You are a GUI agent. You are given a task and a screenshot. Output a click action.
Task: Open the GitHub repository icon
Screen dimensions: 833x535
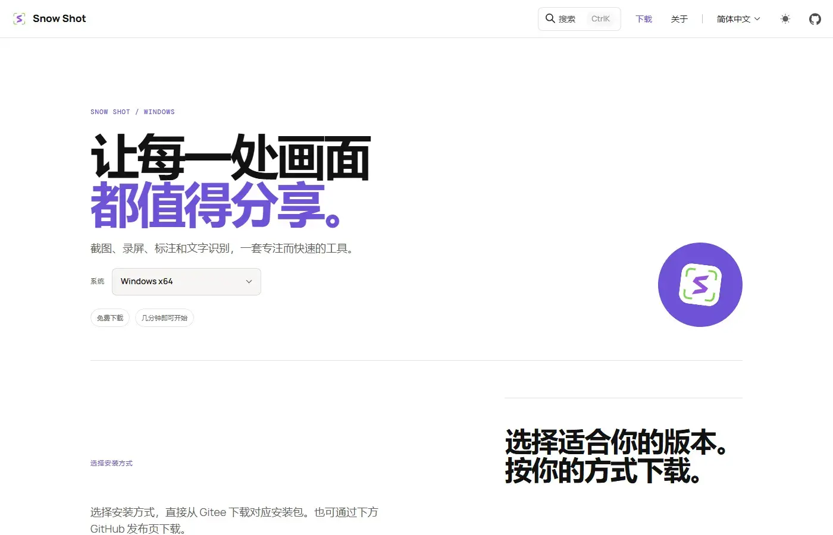pyautogui.click(x=815, y=19)
